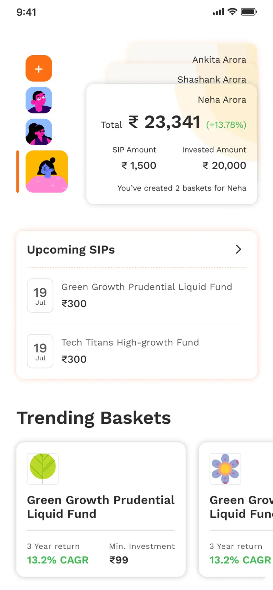The height and width of the screenshot is (590, 273).
Task: Click the 19 Jul date badge for Tech Titans
Action: coord(40,351)
